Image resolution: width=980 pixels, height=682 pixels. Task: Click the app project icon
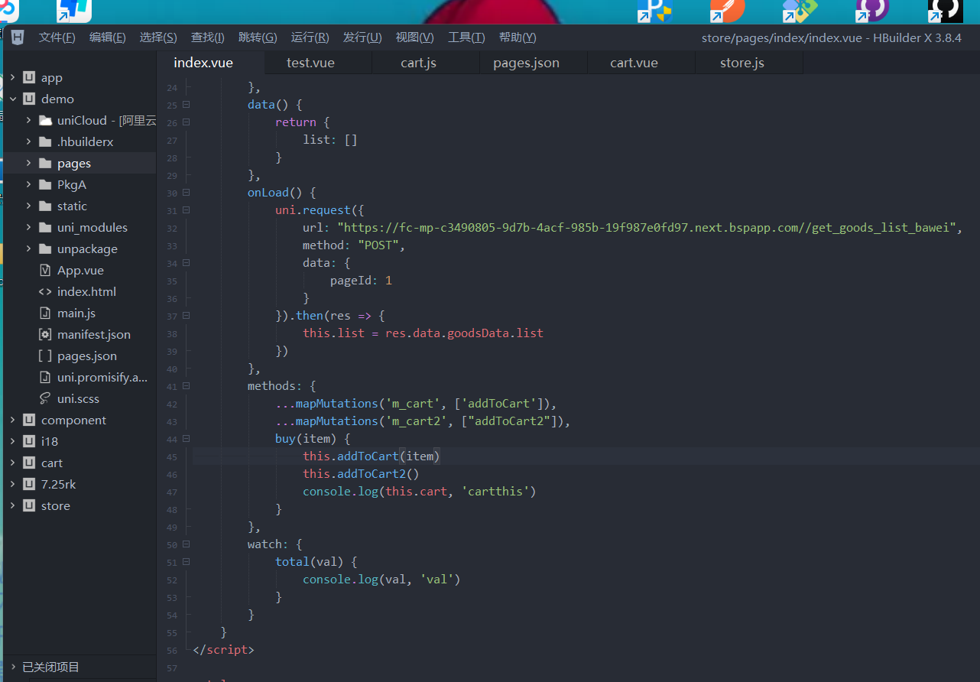[x=29, y=77]
